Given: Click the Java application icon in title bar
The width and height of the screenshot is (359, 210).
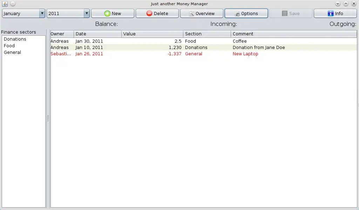Looking at the screenshot, I should (x=5, y=4).
